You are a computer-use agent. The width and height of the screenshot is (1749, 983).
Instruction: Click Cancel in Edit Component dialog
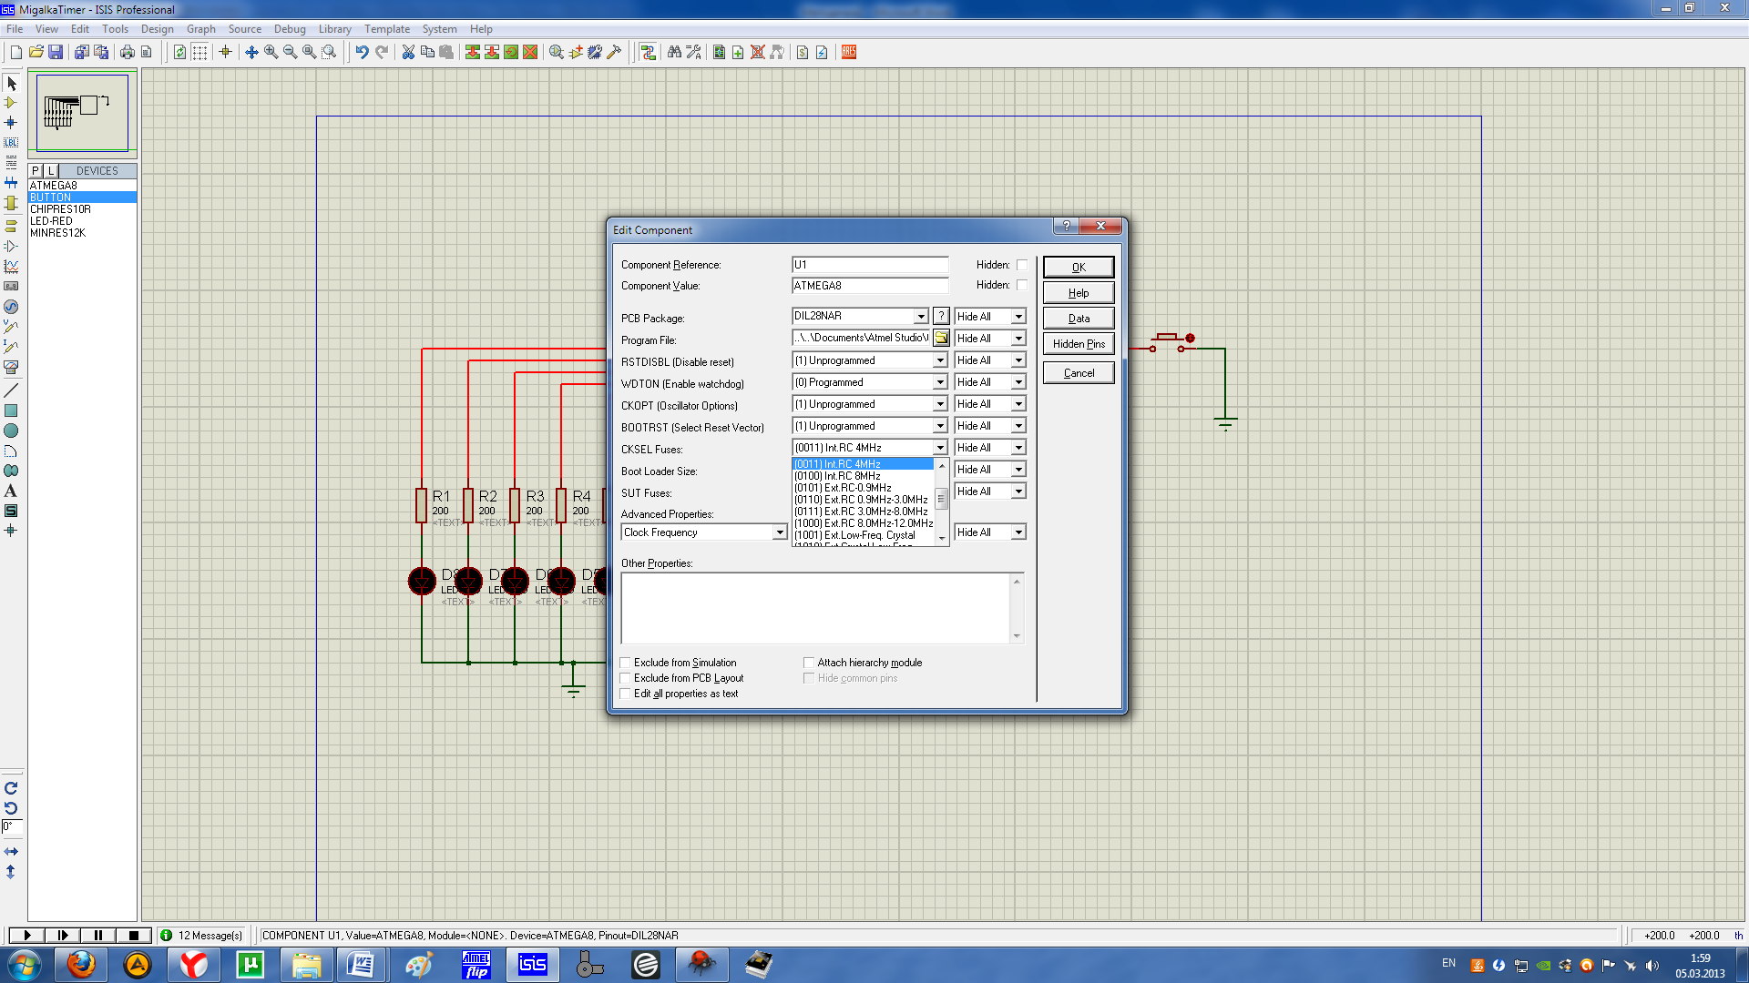[1079, 372]
